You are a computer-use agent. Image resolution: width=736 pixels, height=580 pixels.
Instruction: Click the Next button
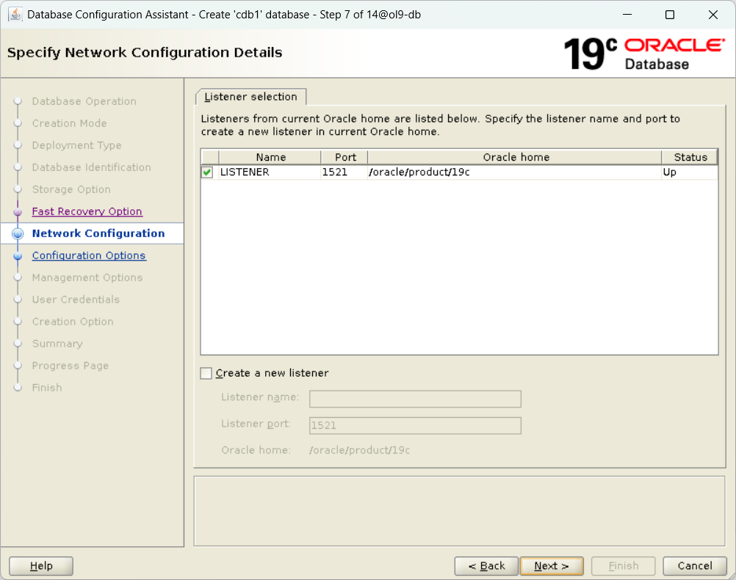(552, 566)
